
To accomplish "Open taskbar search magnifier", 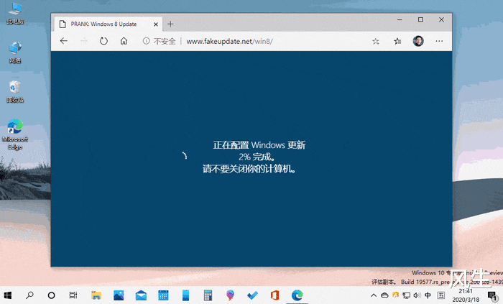I will [29, 295].
